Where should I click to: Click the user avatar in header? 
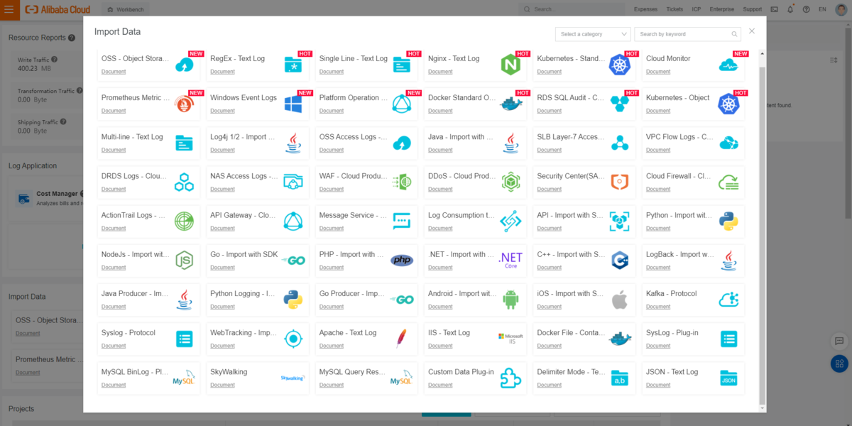pos(841,9)
